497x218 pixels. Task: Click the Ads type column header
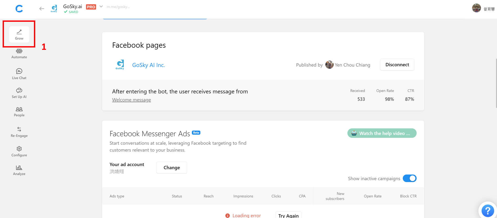pyautogui.click(x=117, y=196)
